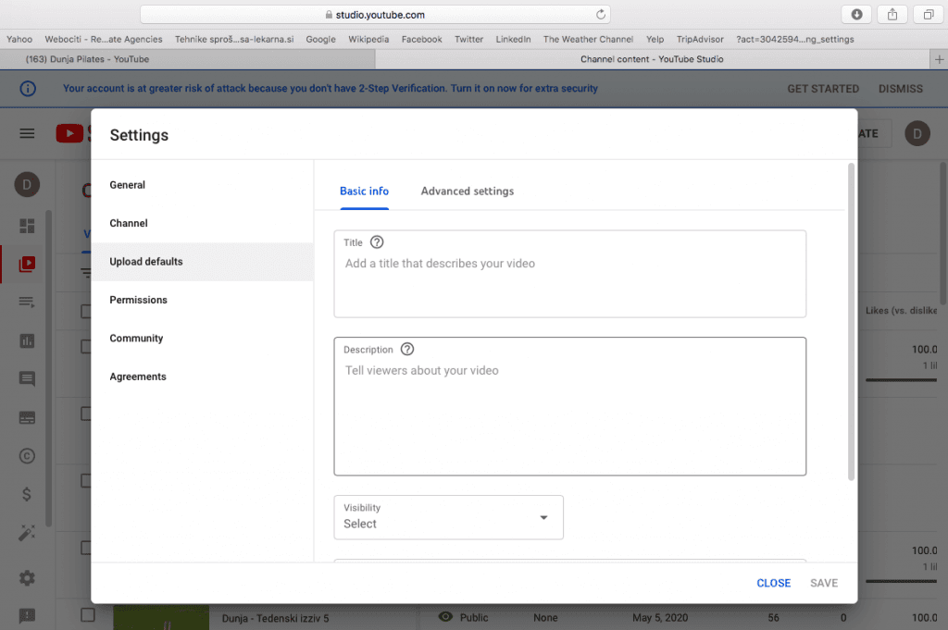This screenshot has width=948, height=630.
Task: Click the Description help question mark icon
Action: pyautogui.click(x=407, y=350)
